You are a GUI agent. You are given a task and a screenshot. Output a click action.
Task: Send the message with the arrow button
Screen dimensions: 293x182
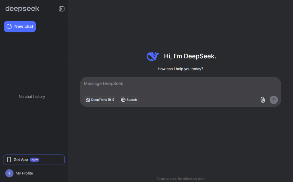274,100
